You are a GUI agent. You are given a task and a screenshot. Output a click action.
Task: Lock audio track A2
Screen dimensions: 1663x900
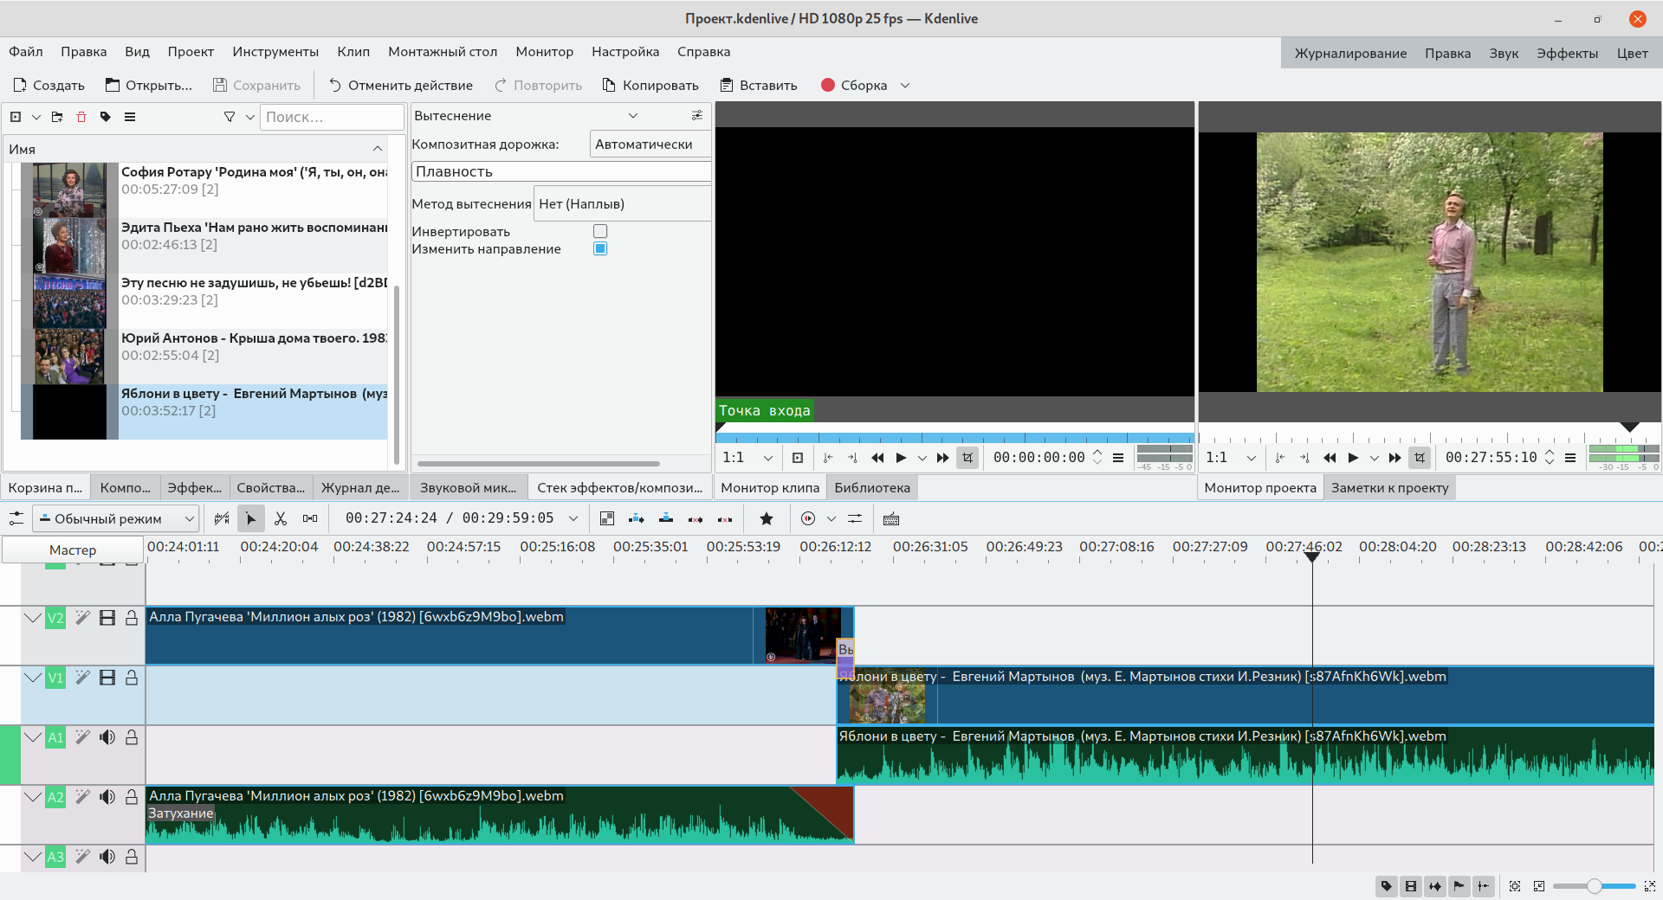[132, 797]
